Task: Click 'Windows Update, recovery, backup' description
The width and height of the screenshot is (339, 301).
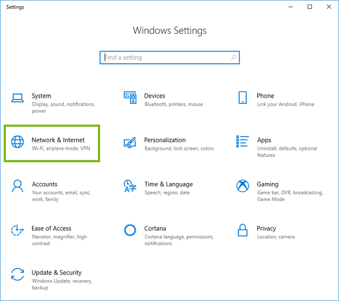Action: pos(62,285)
